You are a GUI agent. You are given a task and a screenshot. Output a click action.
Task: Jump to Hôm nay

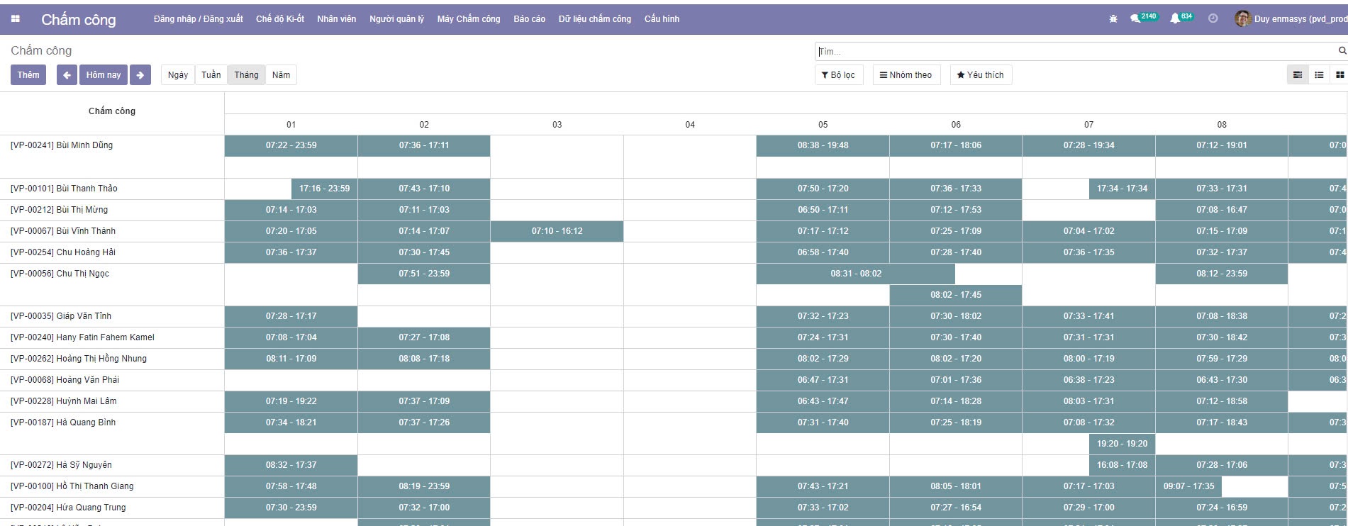coord(104,75)
